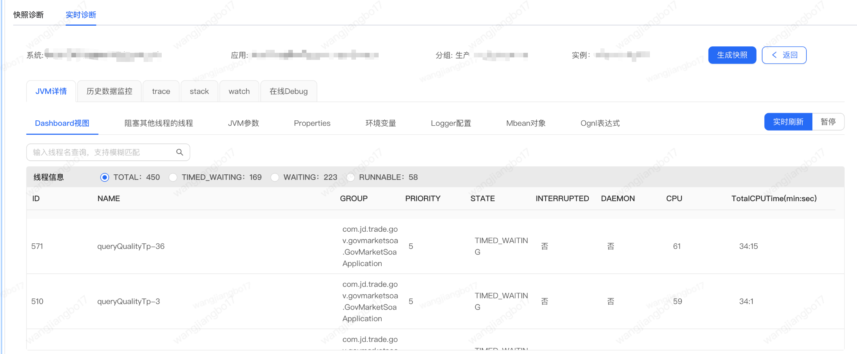The height and width of the screenshot is (354, 857).
Task: Open the Ognl表达式 view
Action: 600,123
